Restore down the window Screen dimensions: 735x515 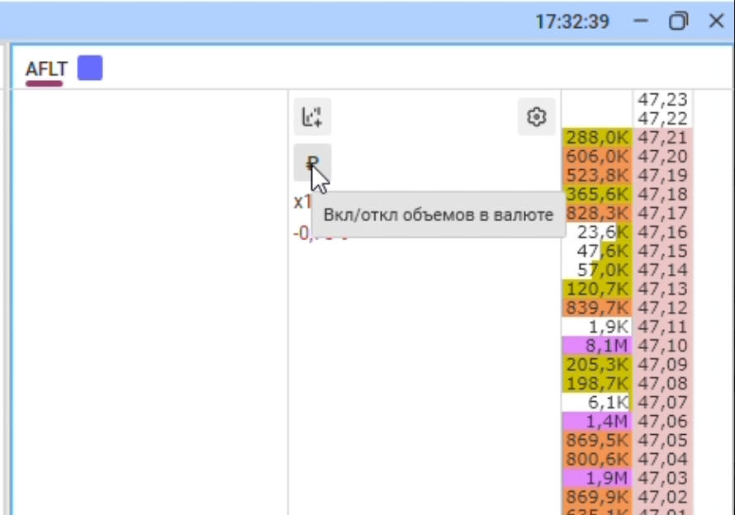pos(678,21)
